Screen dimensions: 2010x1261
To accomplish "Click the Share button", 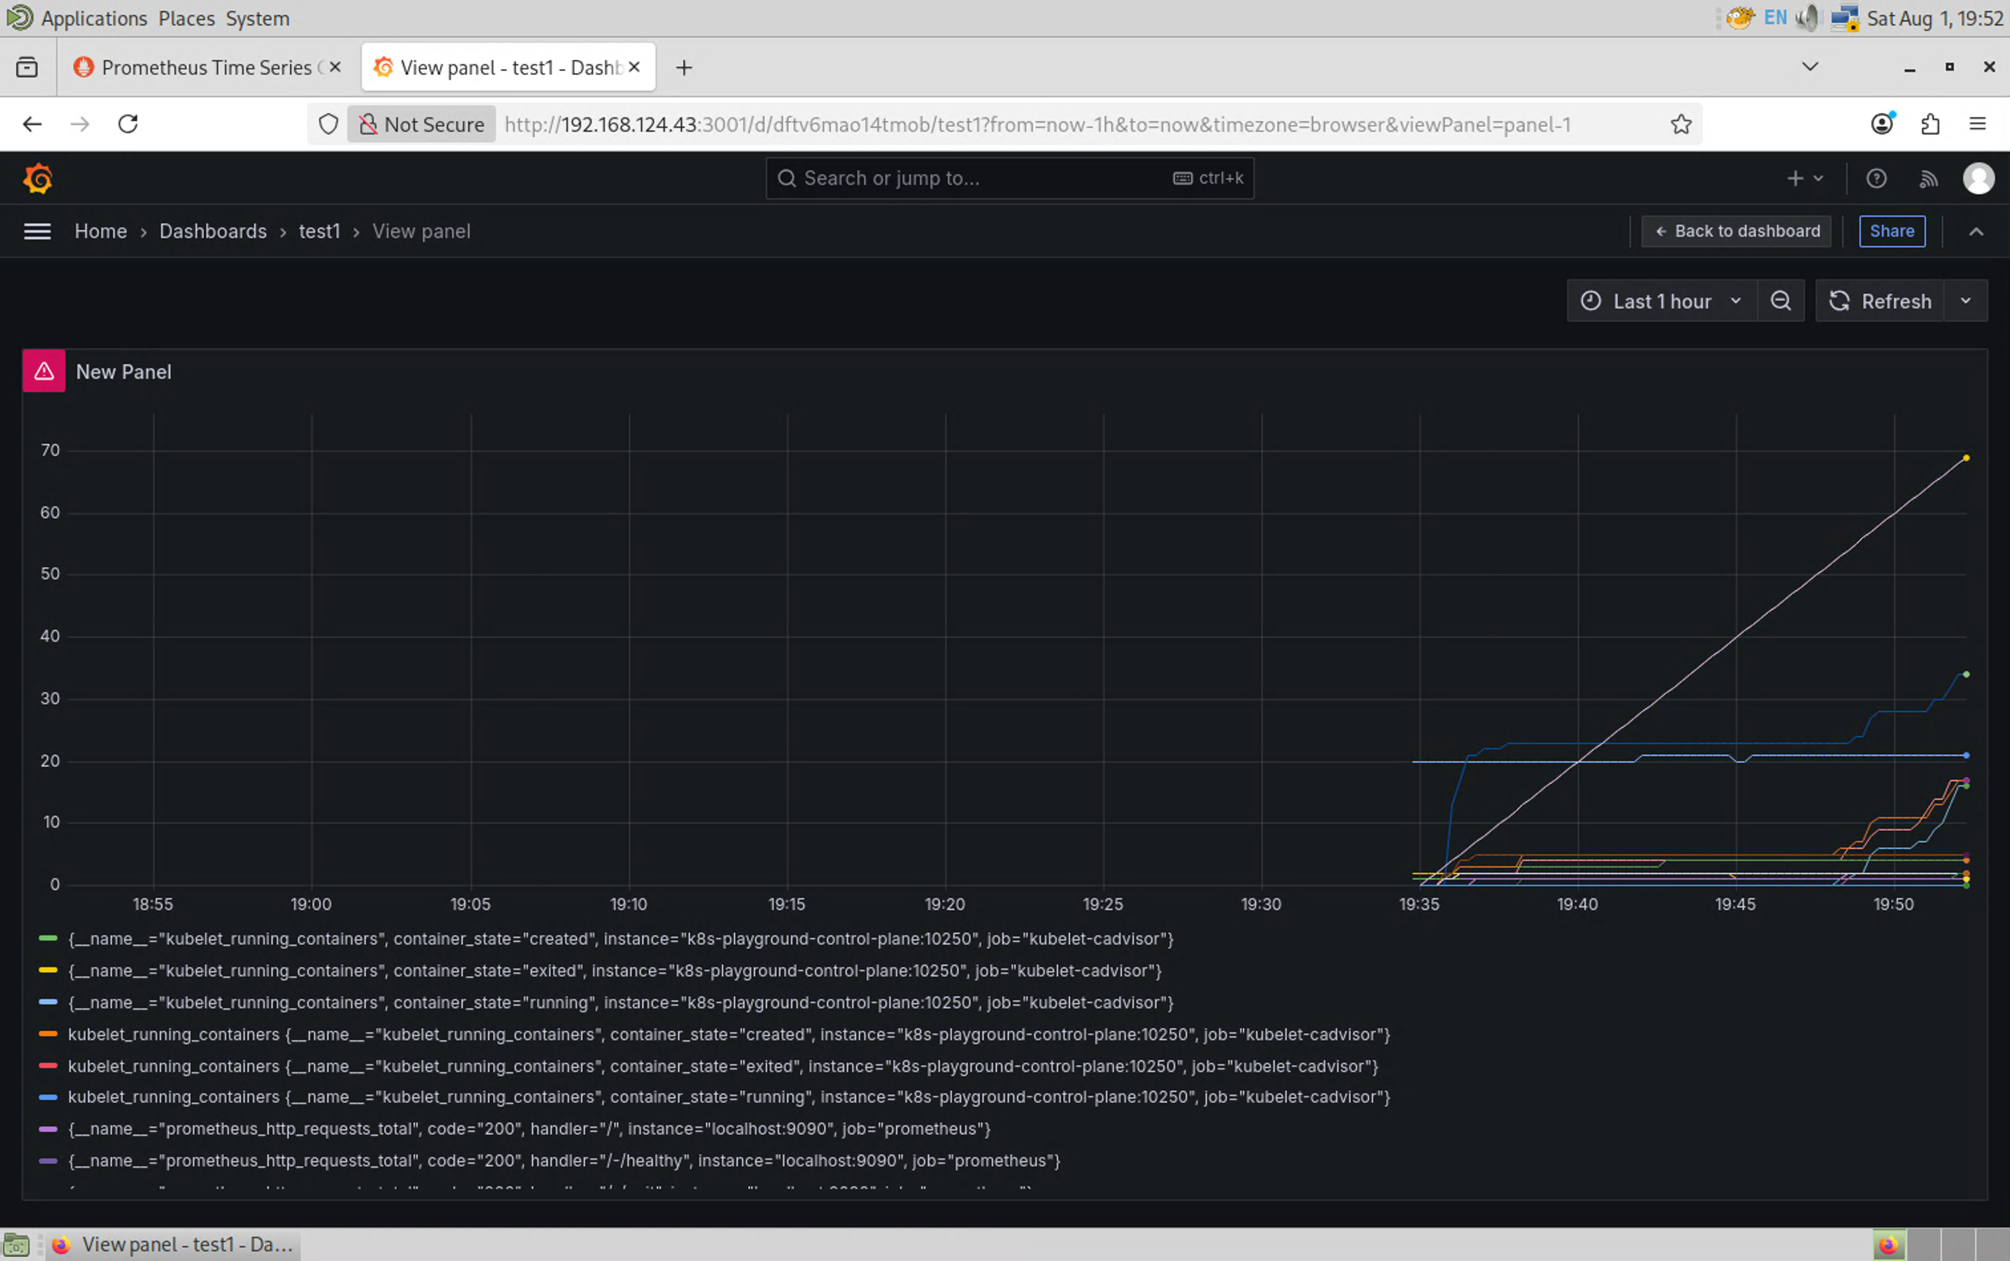I will [x=1892, y=231].
